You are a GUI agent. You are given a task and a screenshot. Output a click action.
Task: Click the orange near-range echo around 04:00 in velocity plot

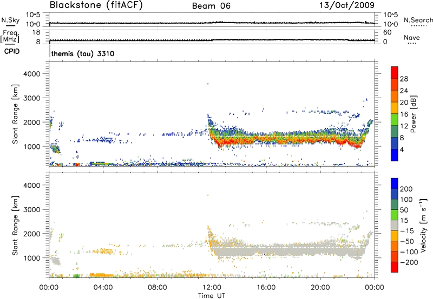coord(101,275)
